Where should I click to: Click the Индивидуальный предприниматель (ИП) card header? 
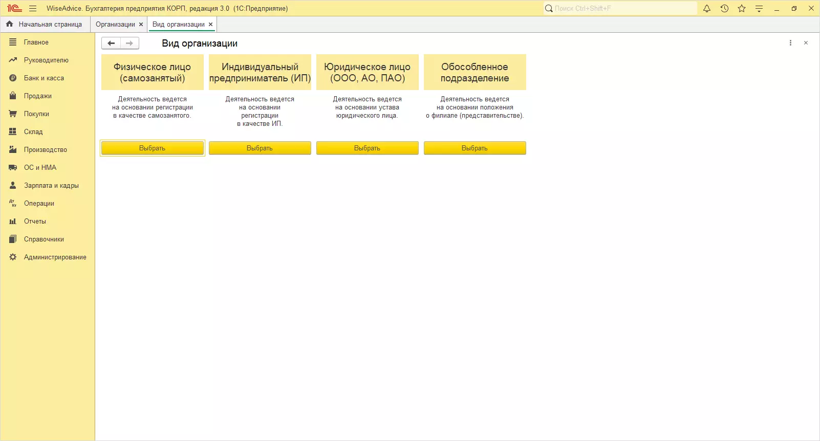[260, 72]
